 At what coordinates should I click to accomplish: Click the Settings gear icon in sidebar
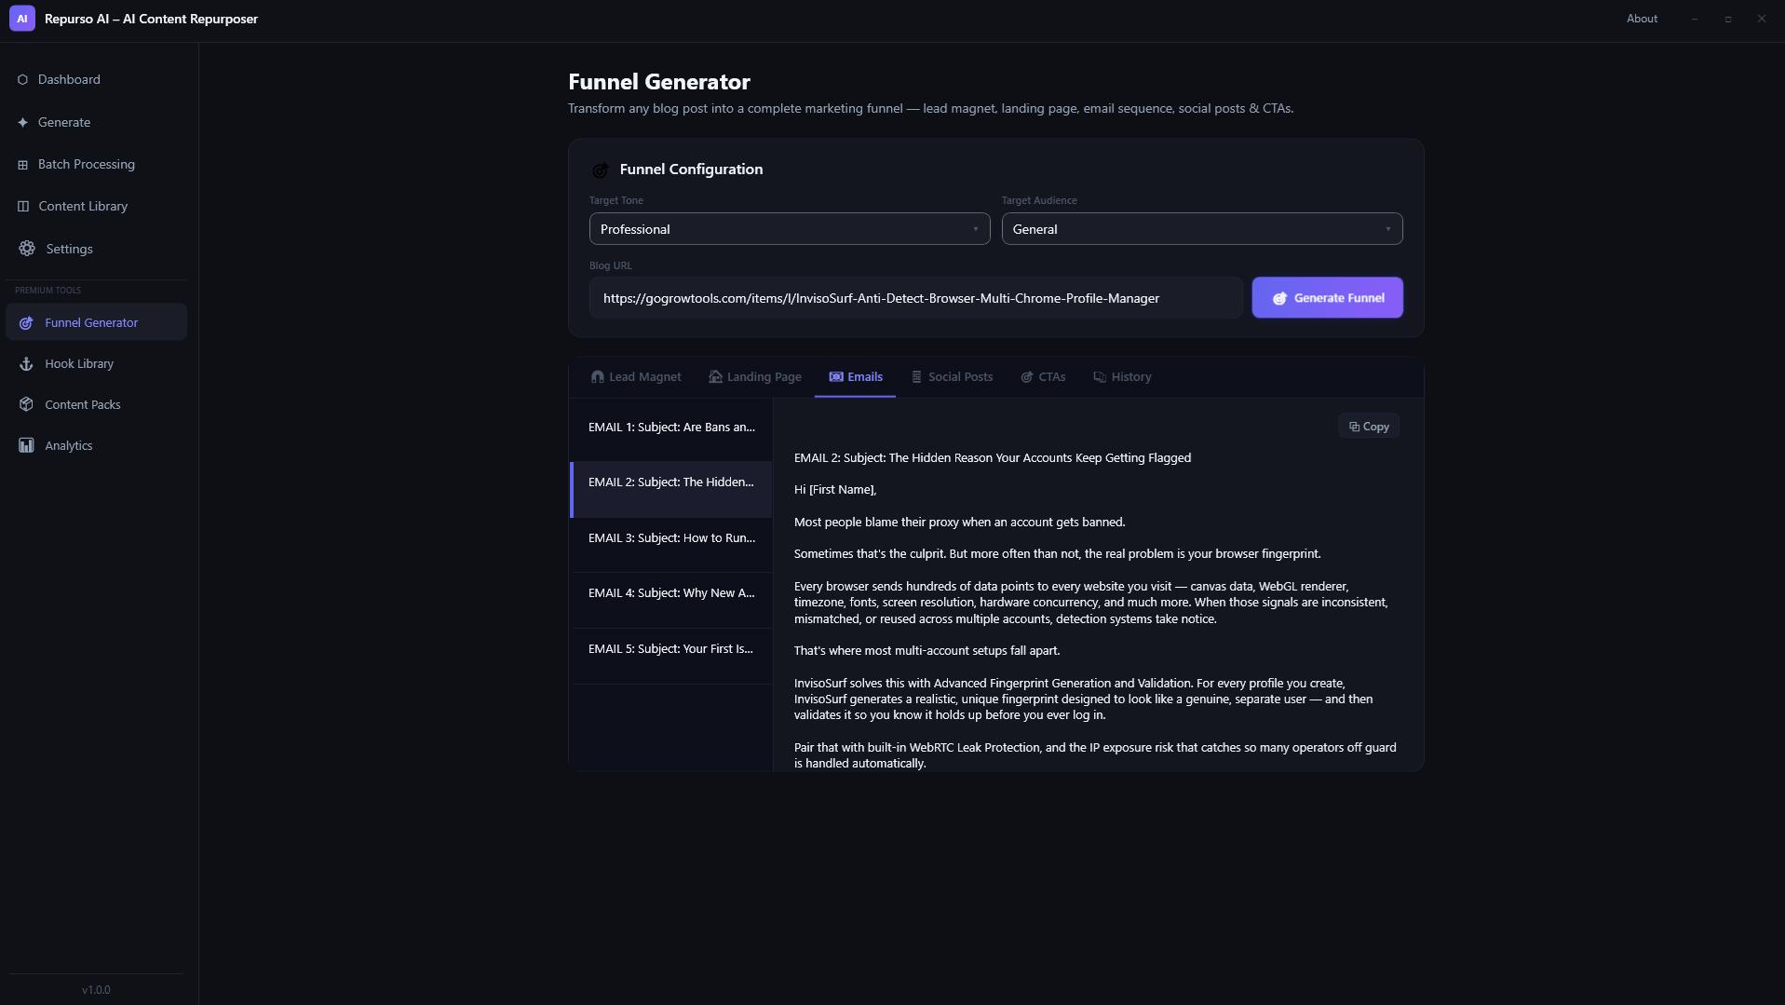coord(27,249)
